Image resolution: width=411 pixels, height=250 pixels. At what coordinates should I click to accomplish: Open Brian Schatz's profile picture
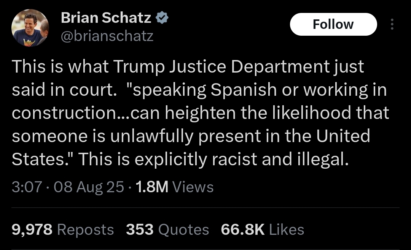tap(30, 27)
